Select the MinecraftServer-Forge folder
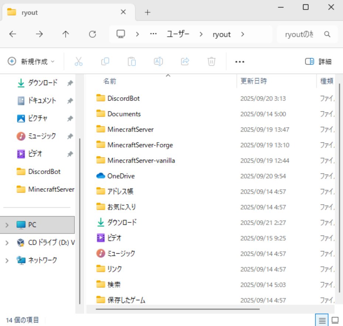 click(x=140, y=145)
